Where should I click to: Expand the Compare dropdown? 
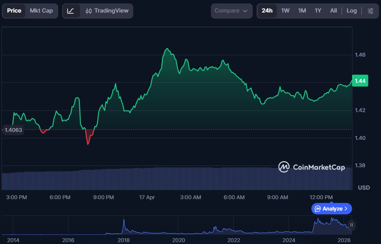pos(231,11)
